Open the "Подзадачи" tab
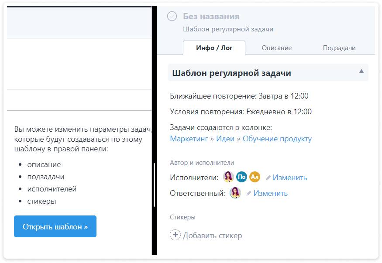 click(339, 48)
